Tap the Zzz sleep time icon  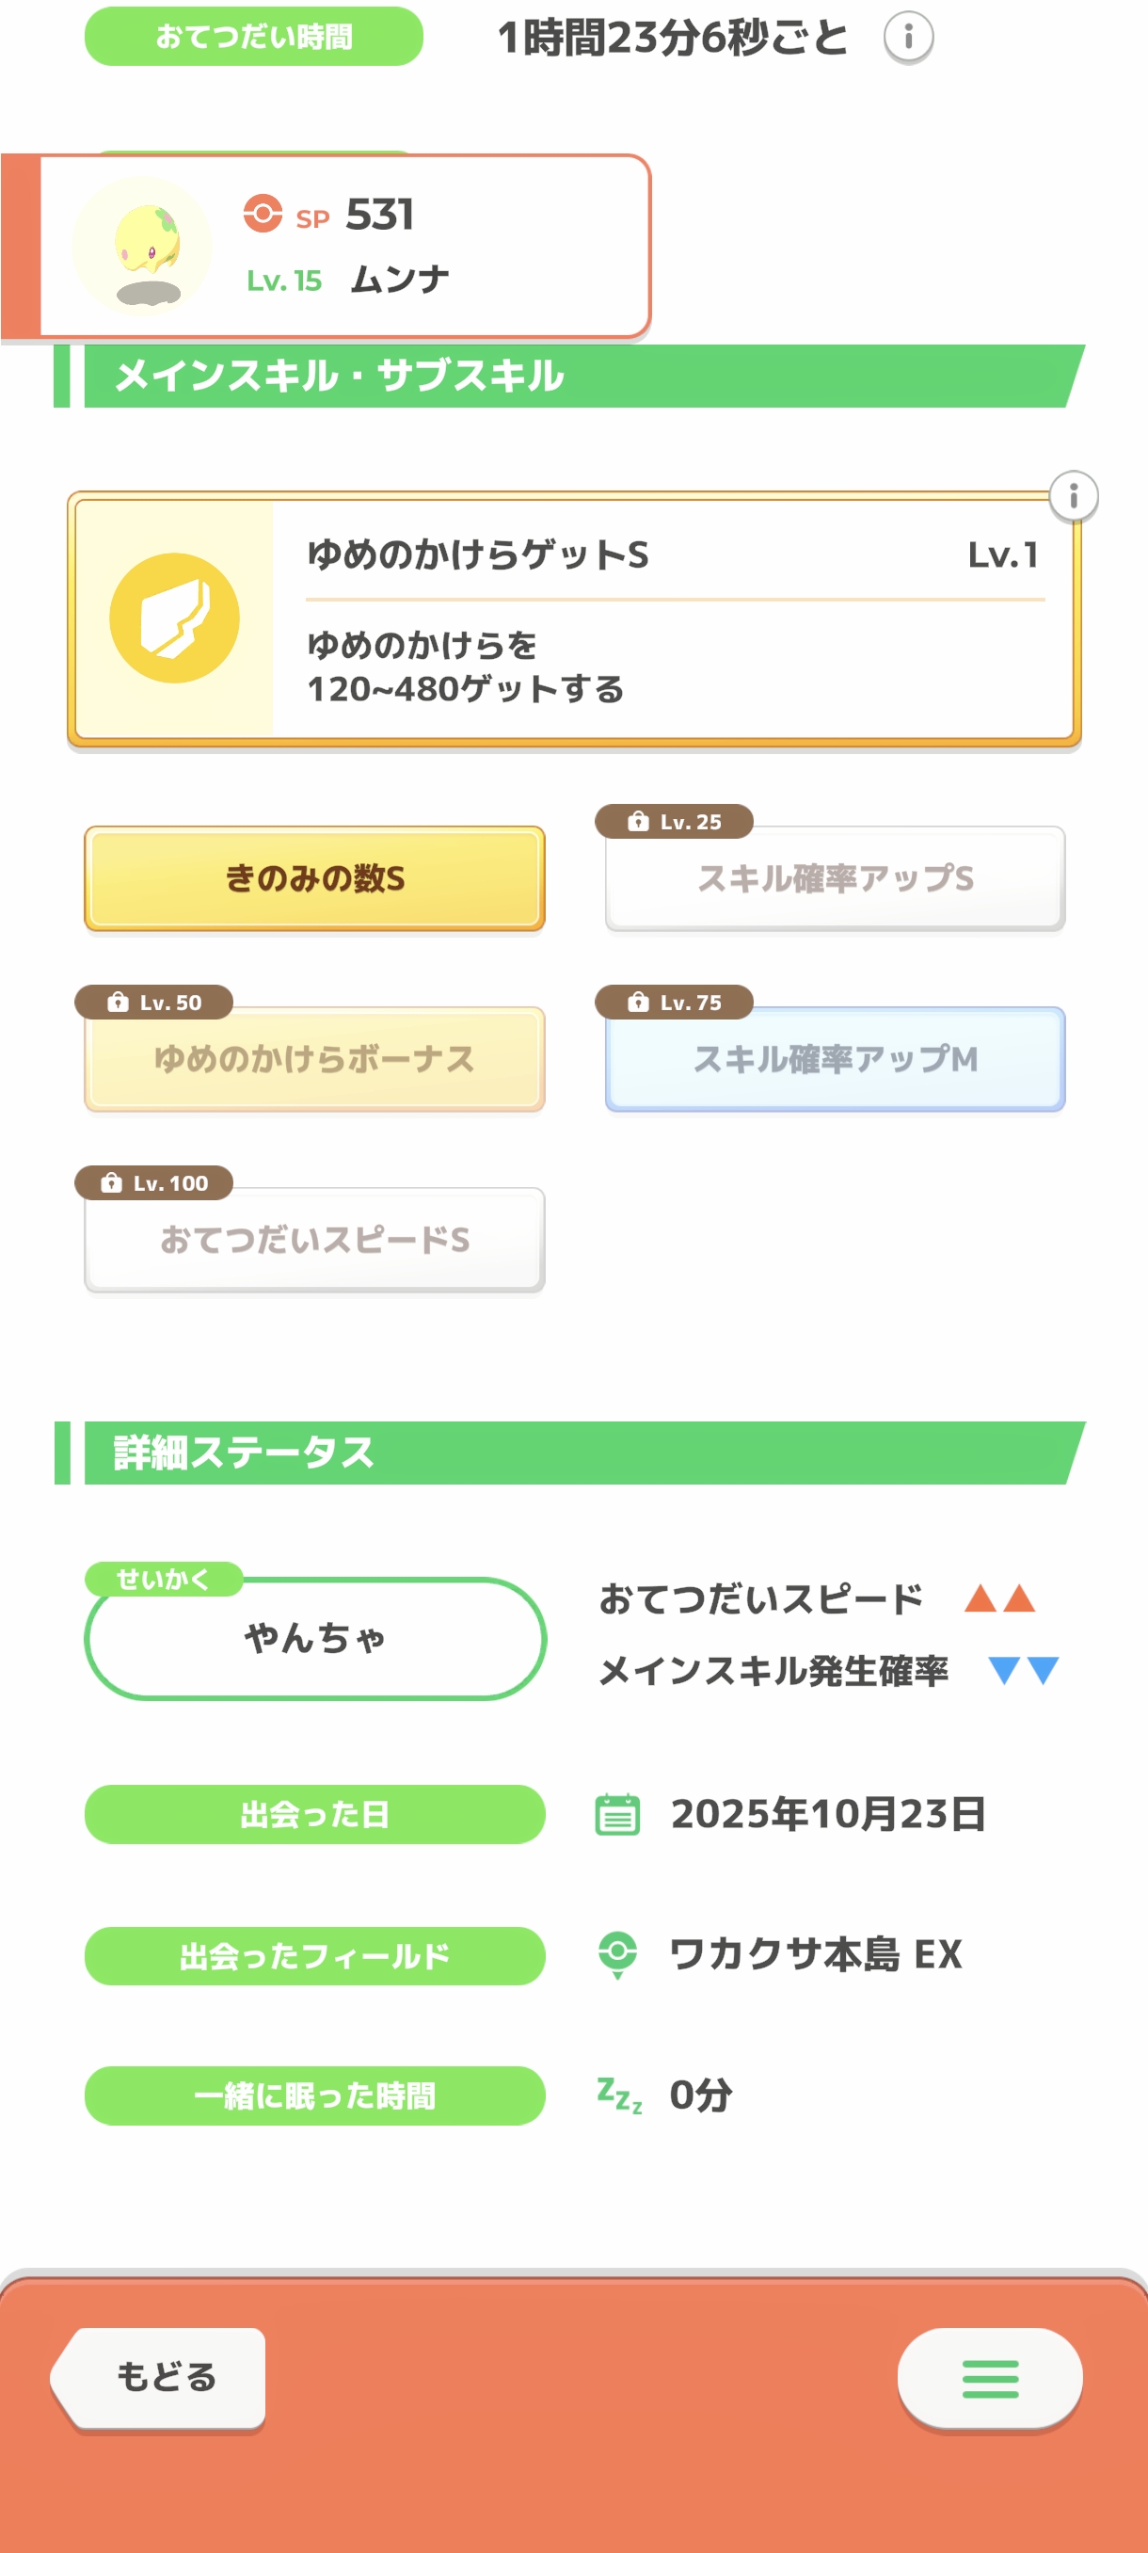(x=620, y=2095)
